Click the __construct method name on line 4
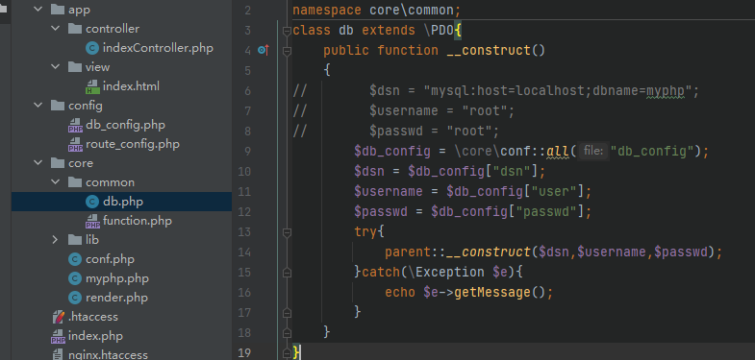Viewport: 755px width, 360px height. tap(489, 50)
